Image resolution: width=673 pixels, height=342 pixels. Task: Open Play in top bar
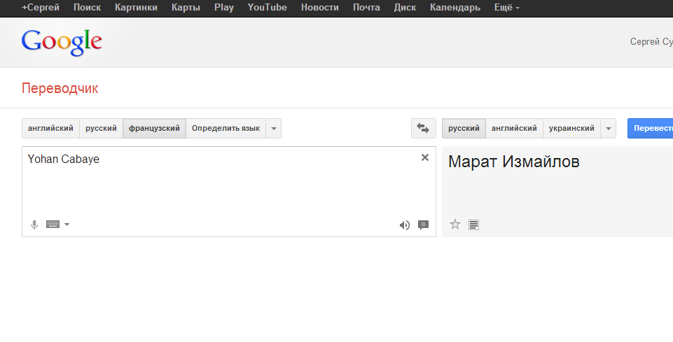pyautogui.click(x=224, y=8)
